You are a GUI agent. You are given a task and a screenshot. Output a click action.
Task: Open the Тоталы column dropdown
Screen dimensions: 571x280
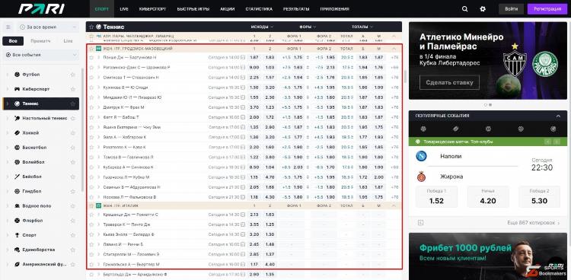tap(362, 27)
